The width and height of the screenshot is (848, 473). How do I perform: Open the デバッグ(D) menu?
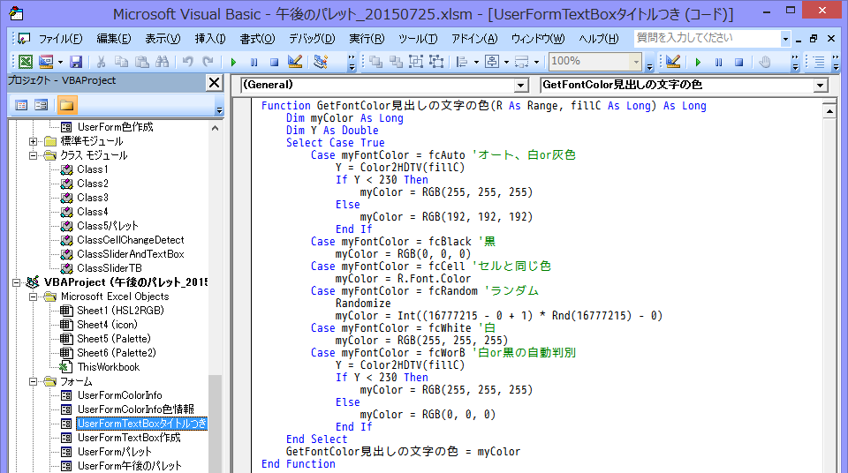[x=312, y=38]
